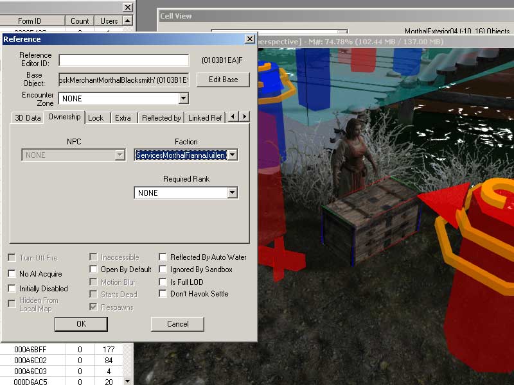Switch to the 3D Data tab
The height and width of the screenshot is (385, 514).
point(28,118)
